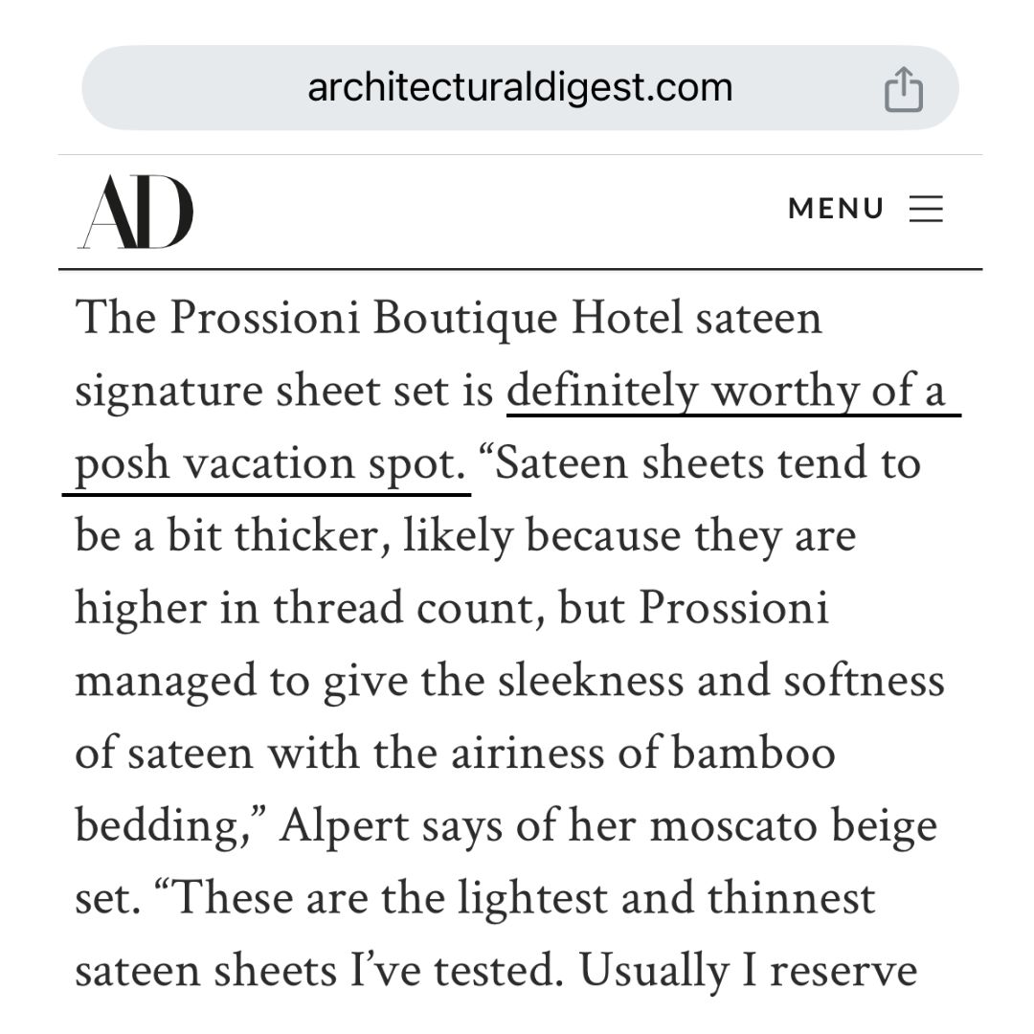Open the AD logo homepage
Screen dimensions: 1034x1034
tap(136, 212)
